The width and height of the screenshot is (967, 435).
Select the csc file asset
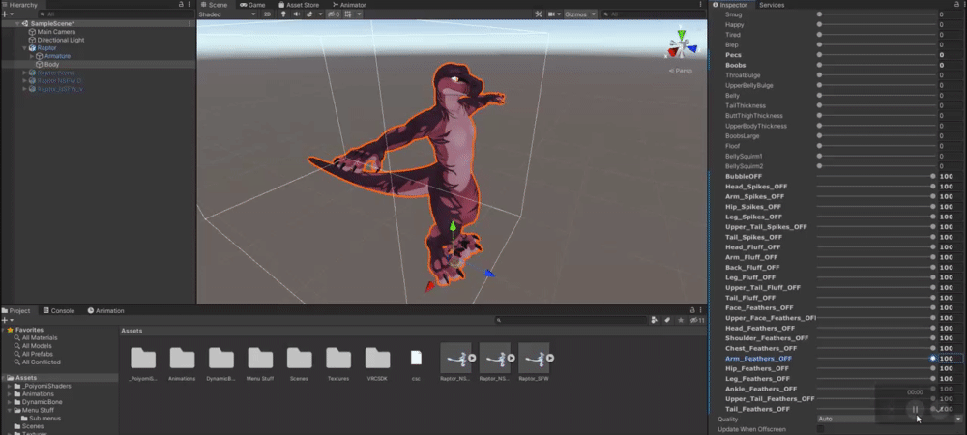click(x=416, y=359)
